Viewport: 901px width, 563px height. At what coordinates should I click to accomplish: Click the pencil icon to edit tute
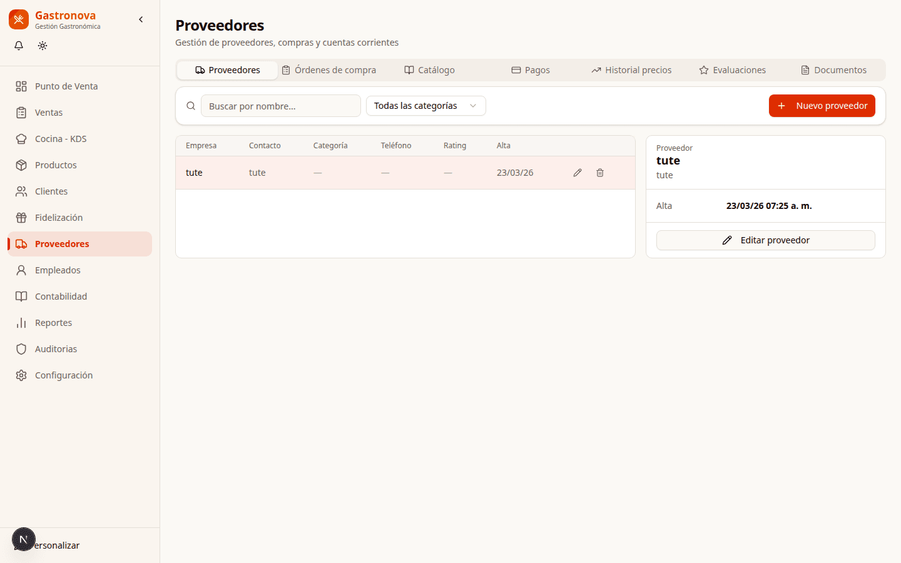coord(577,172)
